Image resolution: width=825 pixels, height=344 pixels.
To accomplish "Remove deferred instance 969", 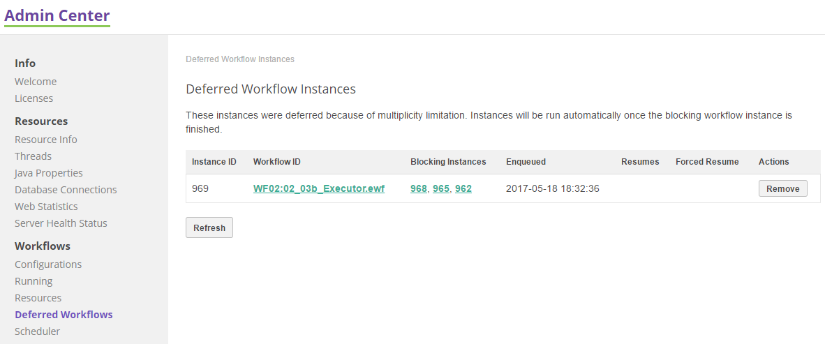I will click(x=782, y=188).
